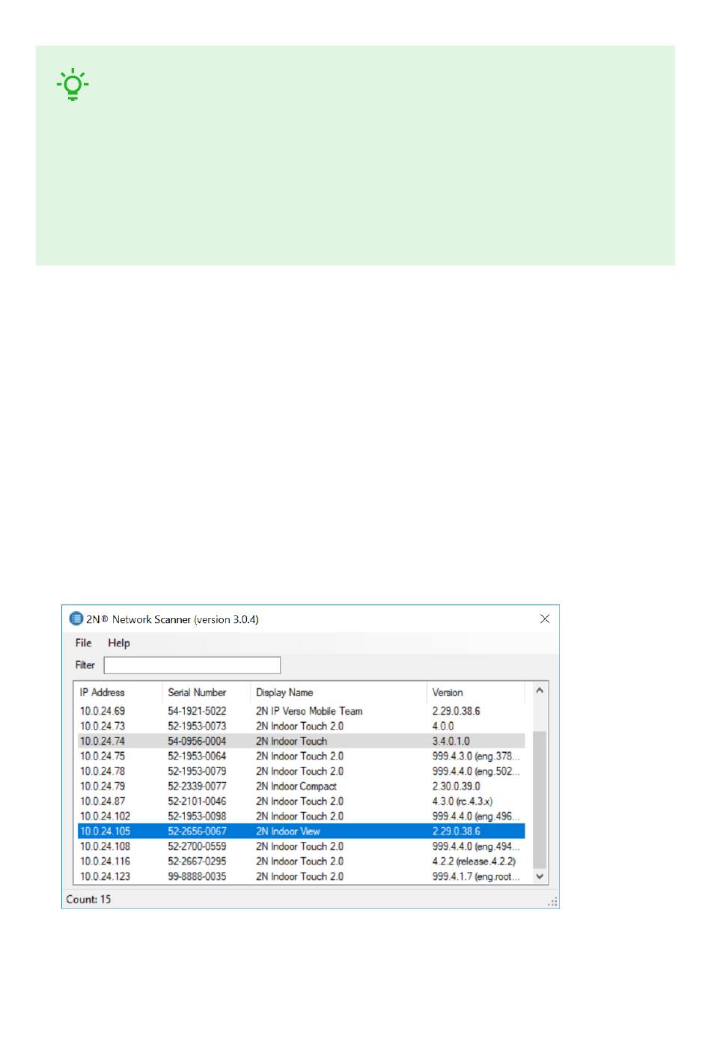The image size is (711, 1039).
Task: Select the row with IP 10.0.24.116
Action: coord(301,861)
